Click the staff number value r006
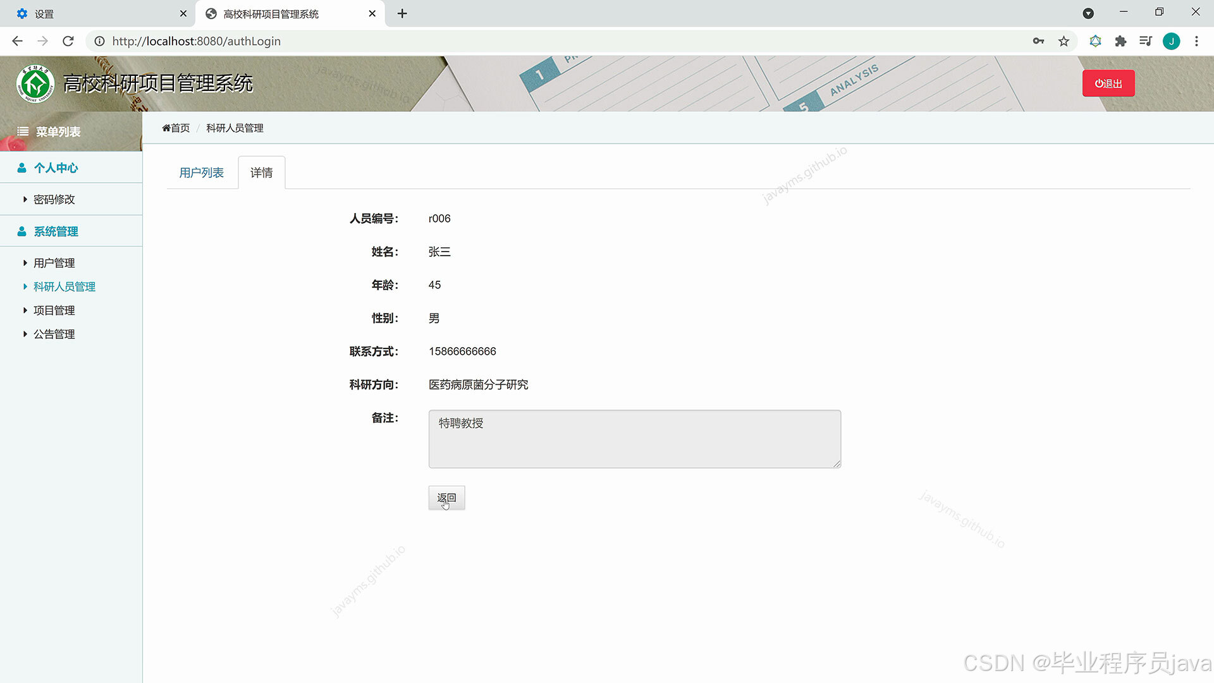1214x683 pixels. click(439, 218)
